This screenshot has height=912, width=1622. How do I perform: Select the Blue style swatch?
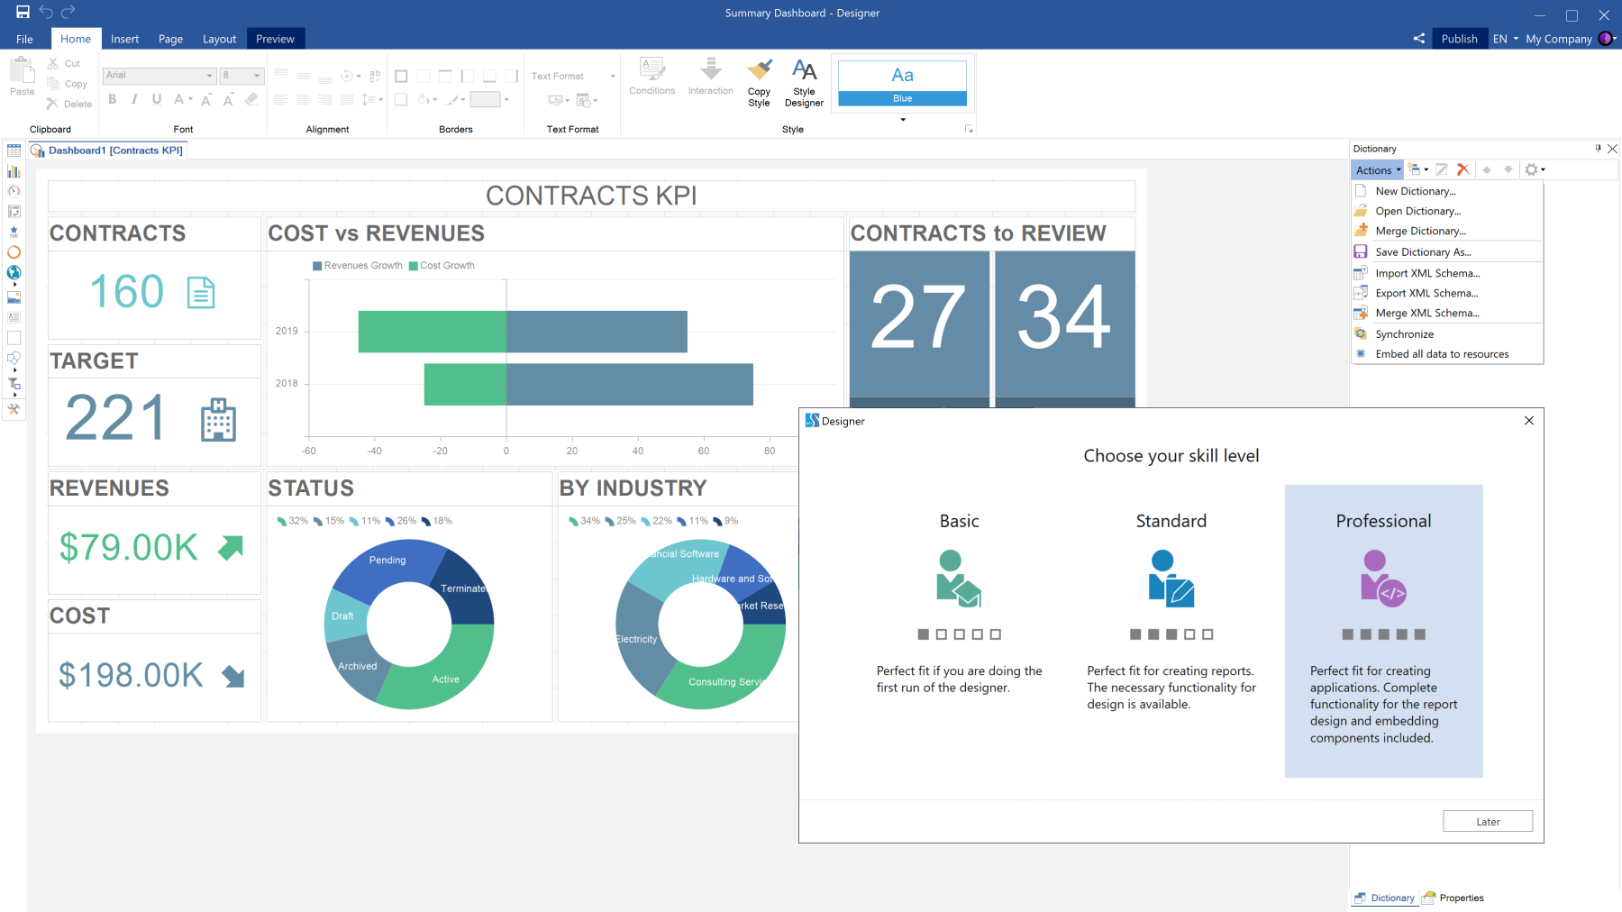coord(902,83)
